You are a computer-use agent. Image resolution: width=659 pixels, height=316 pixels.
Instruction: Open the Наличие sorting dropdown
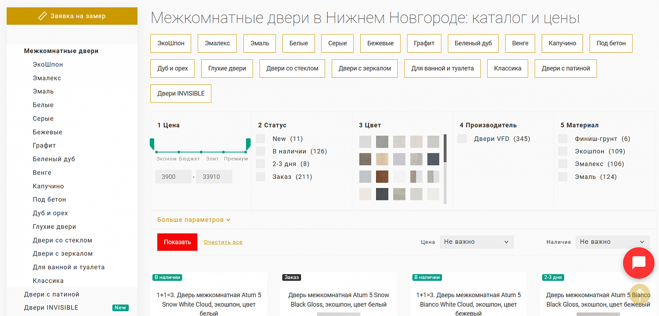coord(612,242)
